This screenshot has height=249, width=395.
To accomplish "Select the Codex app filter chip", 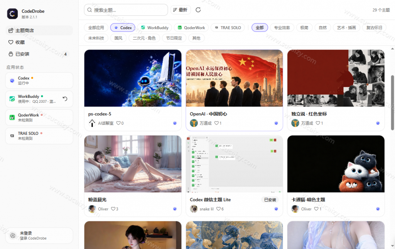I will [x=123, y=28].
